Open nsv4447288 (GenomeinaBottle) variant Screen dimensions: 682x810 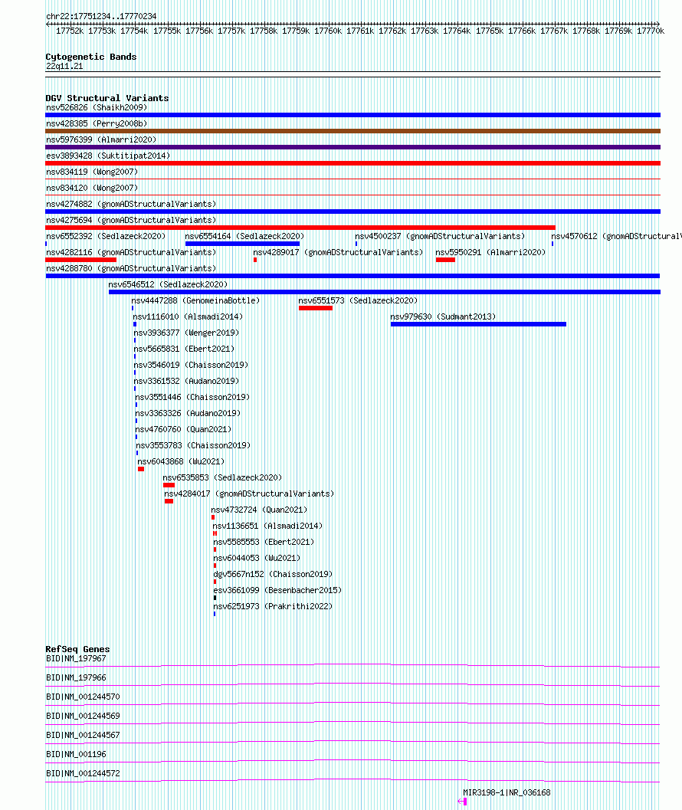(x=196, y=300)
